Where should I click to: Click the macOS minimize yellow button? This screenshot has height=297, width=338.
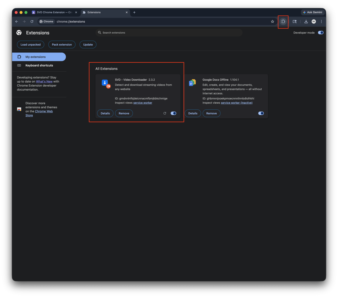[x=21, y=12]
